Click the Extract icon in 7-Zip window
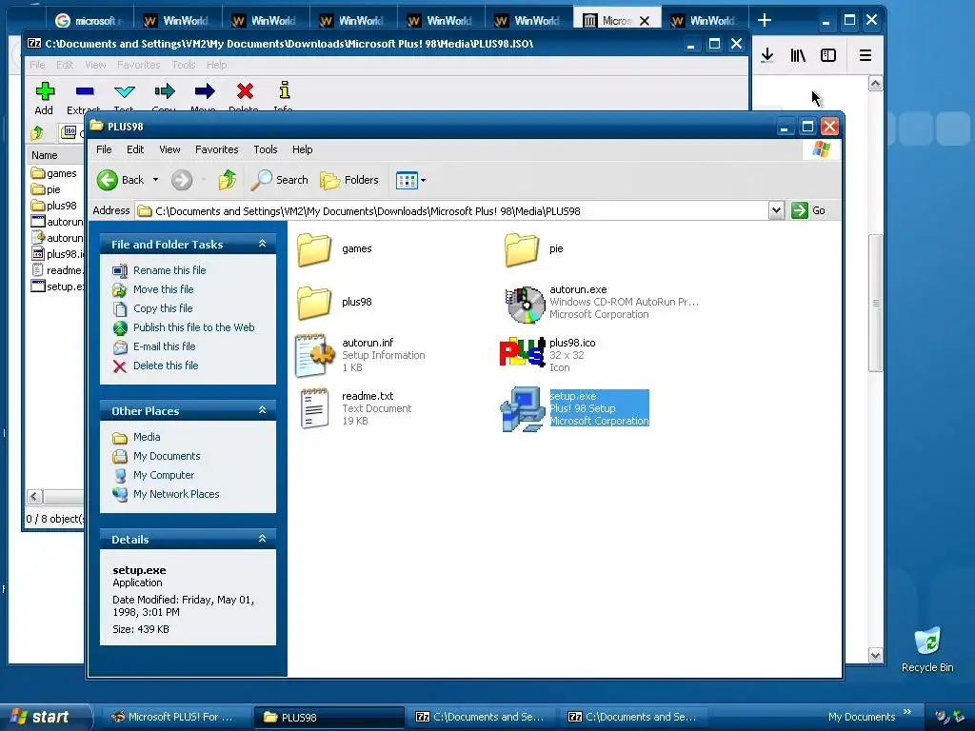Image resolution: width=975 pixels, height=731 pixels. coord(85,92)
